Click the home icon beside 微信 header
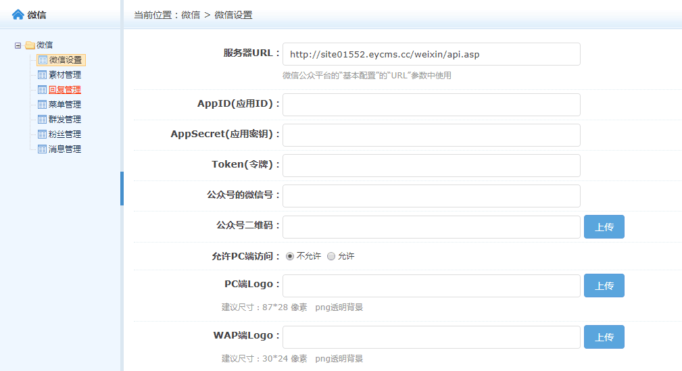 click(x=18, y=14)
